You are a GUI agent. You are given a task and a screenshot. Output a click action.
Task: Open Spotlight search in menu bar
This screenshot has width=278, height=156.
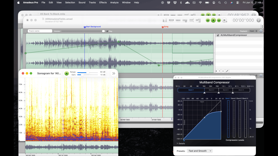click(x=220, y=3)
